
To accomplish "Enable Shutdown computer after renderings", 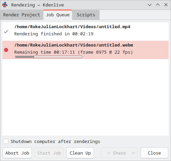I will tap(6, 141).
